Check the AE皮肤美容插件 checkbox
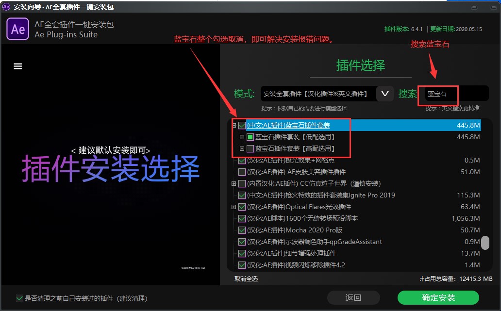 tap(242, 172)
